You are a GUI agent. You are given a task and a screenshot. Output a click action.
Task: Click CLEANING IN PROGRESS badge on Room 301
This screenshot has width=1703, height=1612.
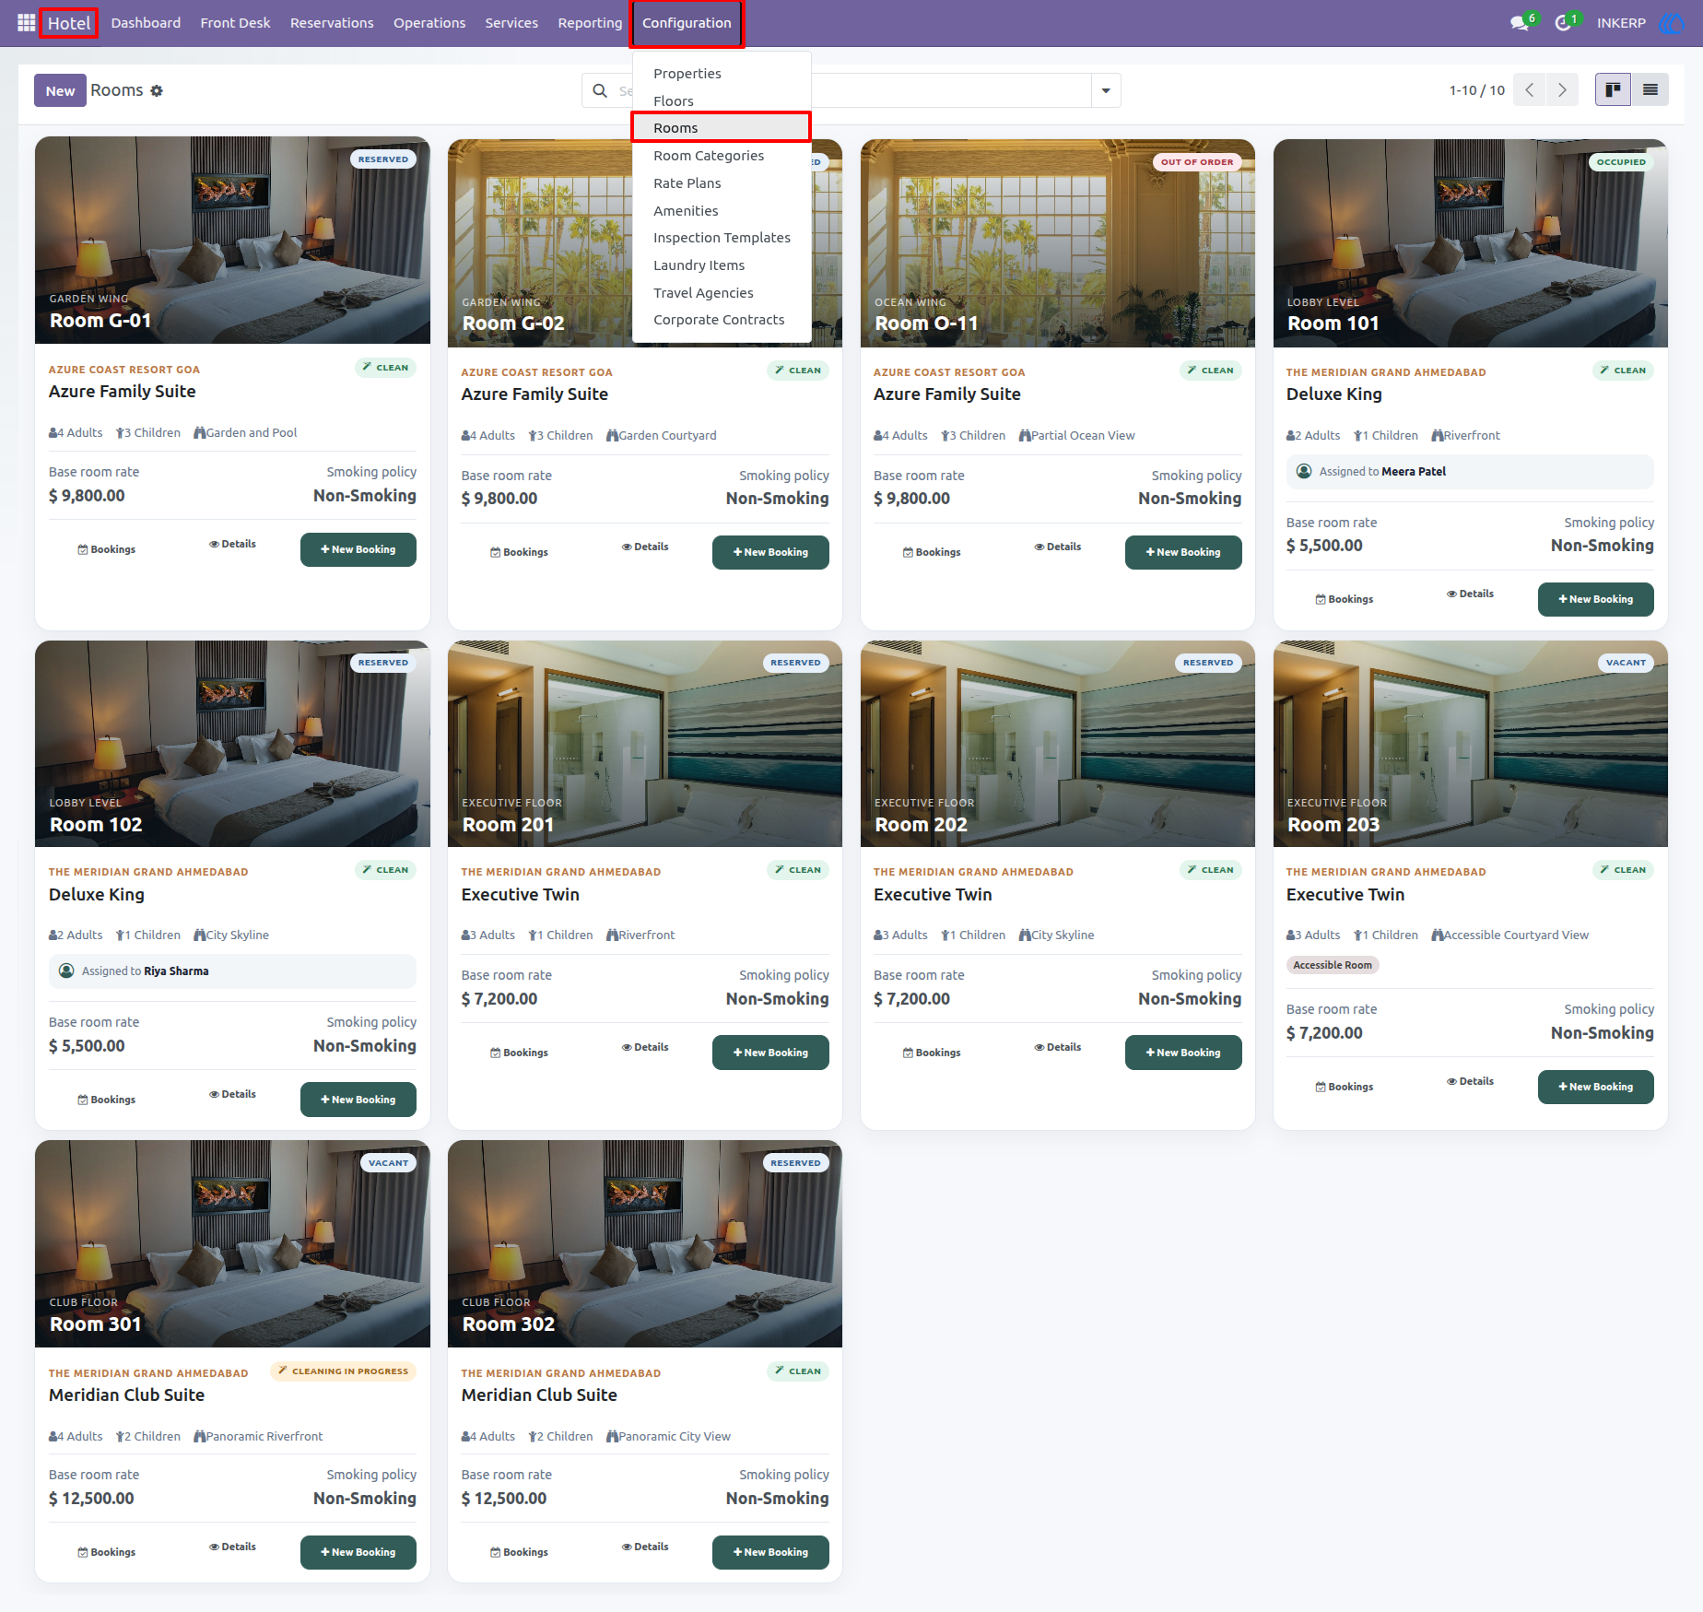coord(343,1371)
